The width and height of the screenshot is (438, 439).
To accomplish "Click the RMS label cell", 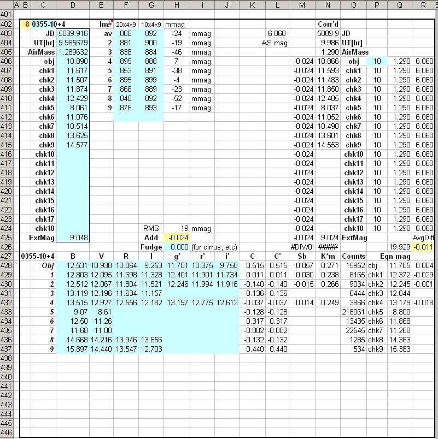I will [x=151, y=228].
